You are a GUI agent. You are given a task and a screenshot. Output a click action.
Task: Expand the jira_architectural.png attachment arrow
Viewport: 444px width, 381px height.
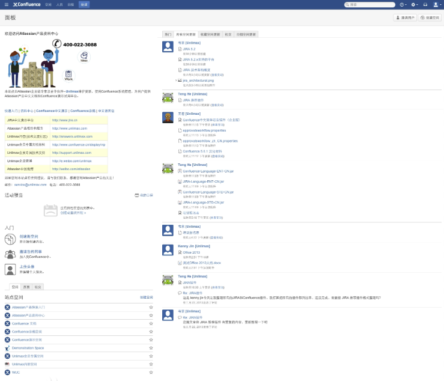pos(176,81)
